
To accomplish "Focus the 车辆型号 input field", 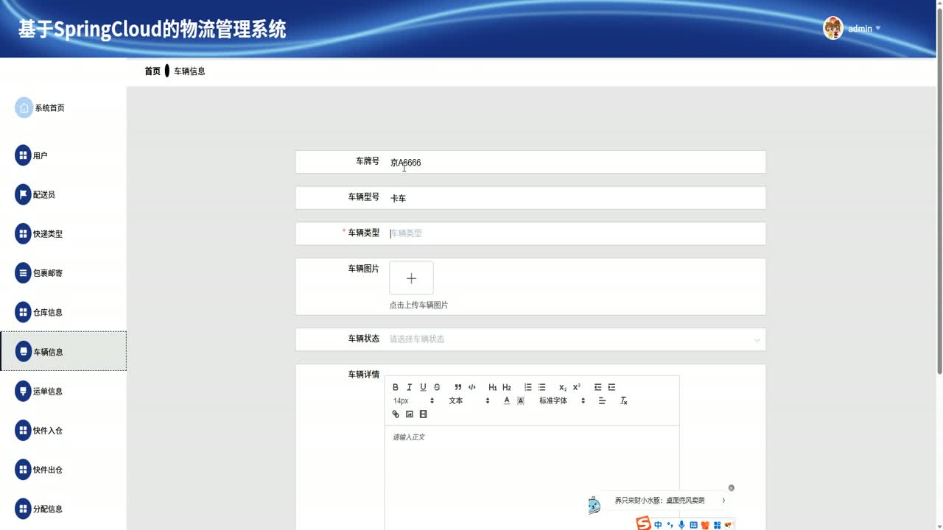I will click(575, 198).
